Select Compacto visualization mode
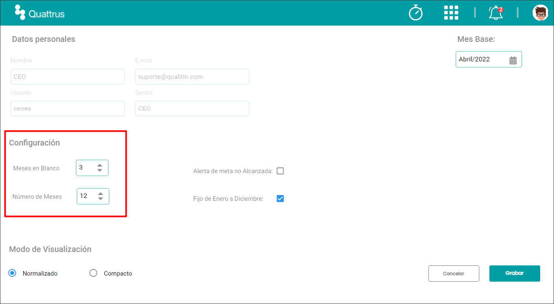Screen dimensions: 554x304 pos(93,273)
